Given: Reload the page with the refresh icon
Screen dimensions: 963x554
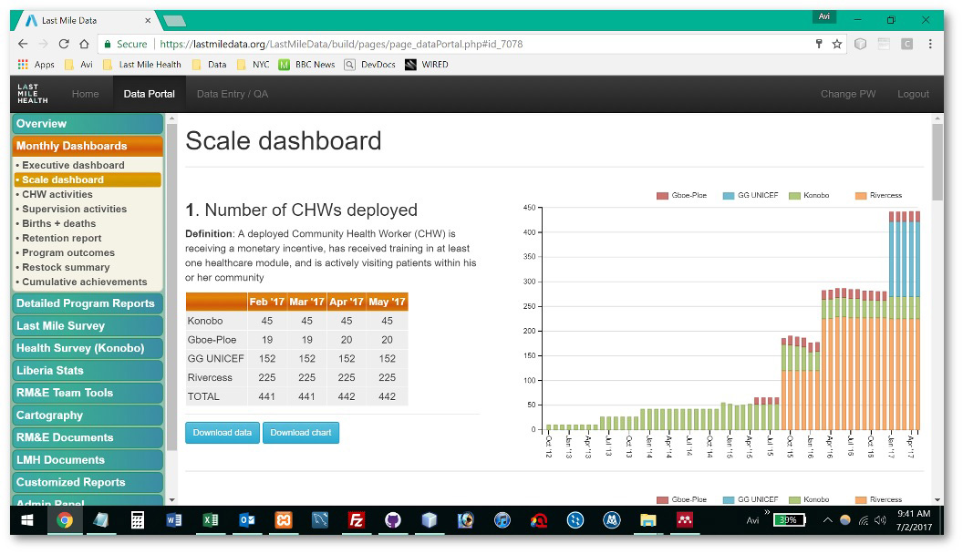Looking at the screenshot, I should point(64,44).
